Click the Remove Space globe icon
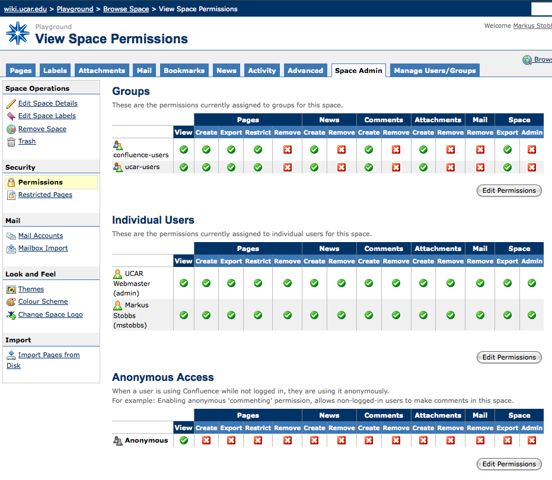Viewport: 552px width, 480px height. [11, 129]
